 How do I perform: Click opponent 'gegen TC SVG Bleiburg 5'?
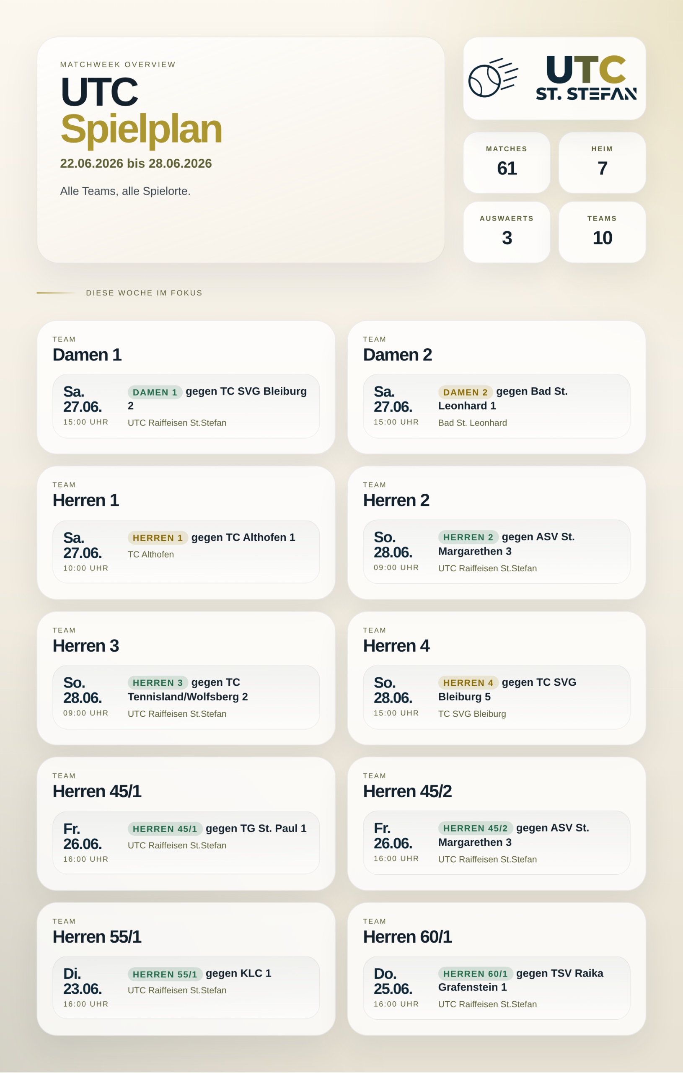[x=507, y=689]
